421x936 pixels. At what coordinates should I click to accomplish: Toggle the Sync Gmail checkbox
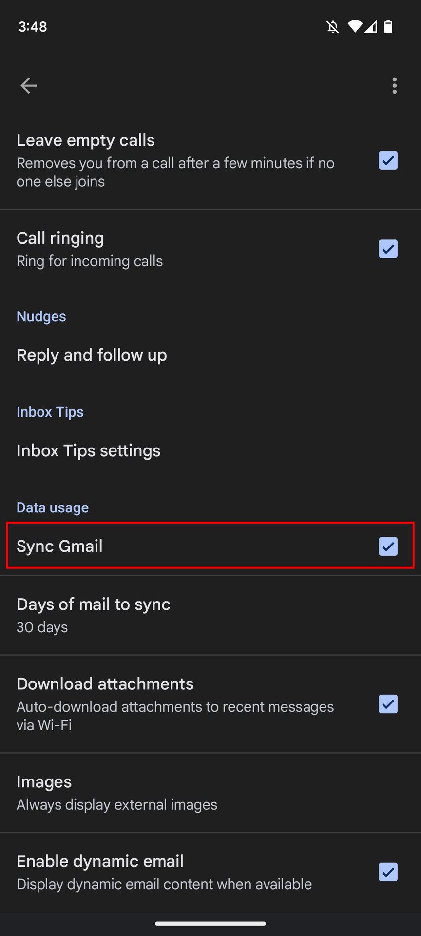pyautogui.click(x=388, y=546)
